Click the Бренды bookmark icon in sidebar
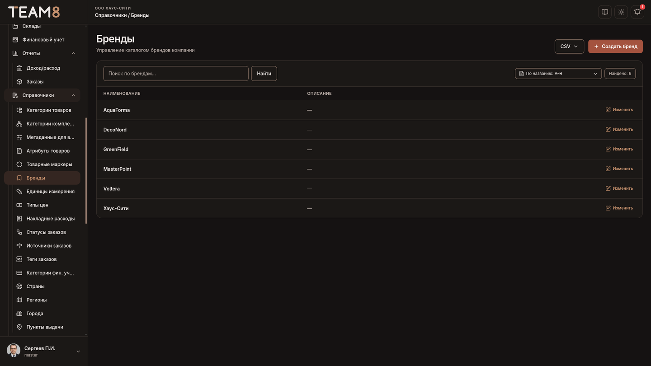Viewport: 651px width, 366px height. pos(19,178)
